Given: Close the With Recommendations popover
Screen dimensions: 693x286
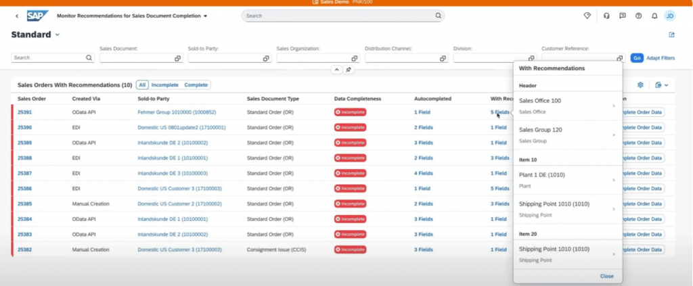Looking at the screenshot, I should pyautogui.click(x=607, y=277).
